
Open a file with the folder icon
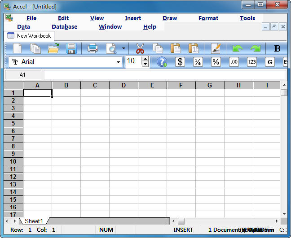(x=53, y=48)
